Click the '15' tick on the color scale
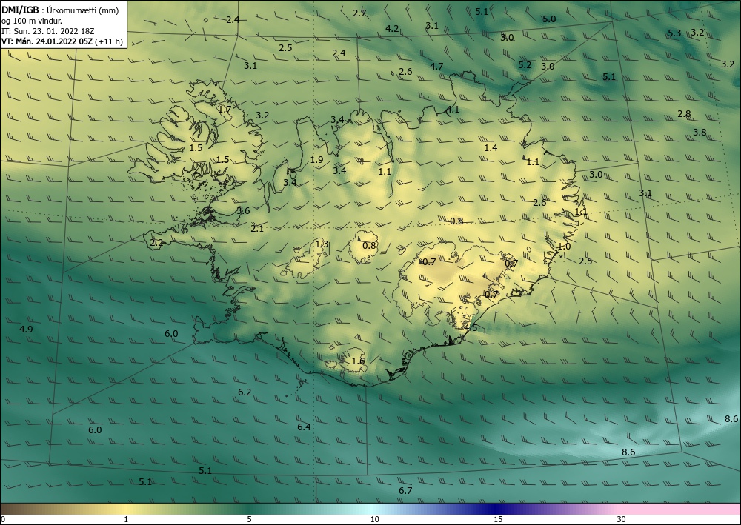This screenshot has width=741, height=525. pyautogui.click(x=498, y=519)
